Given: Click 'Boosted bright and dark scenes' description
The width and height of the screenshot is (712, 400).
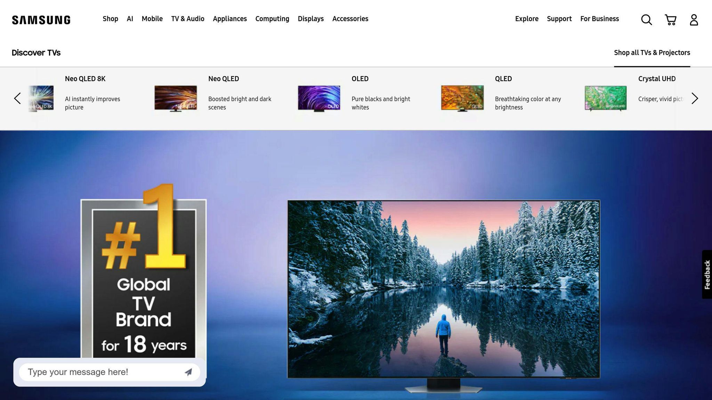Looking at the screenshot, I should [x=240, y=103].
